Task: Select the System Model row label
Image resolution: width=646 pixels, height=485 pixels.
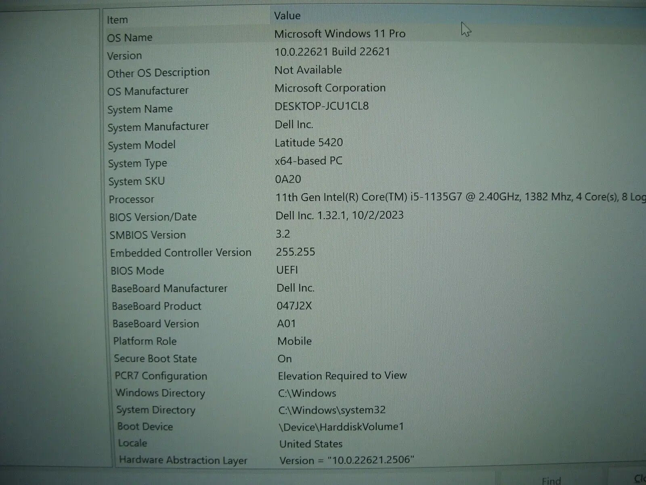Action: tap(141, 145)
